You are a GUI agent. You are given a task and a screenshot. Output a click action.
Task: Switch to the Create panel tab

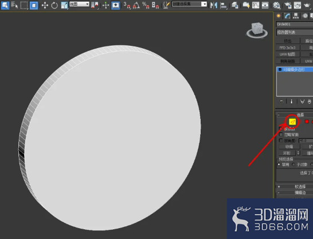point(279,16)
